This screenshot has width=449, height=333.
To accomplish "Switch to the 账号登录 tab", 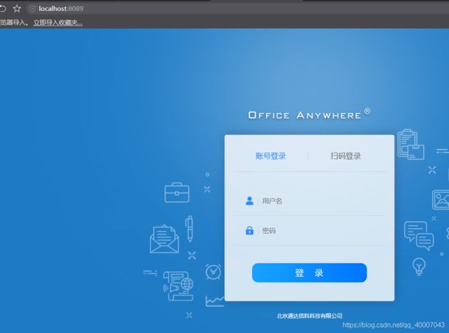I will (x=271, y=156).
